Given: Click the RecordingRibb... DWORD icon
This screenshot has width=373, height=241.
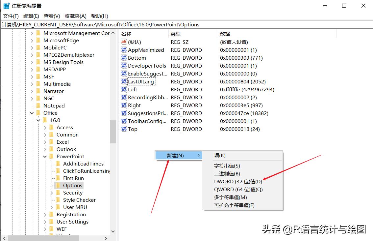Looking at the screenshot, I should [124, 97].
